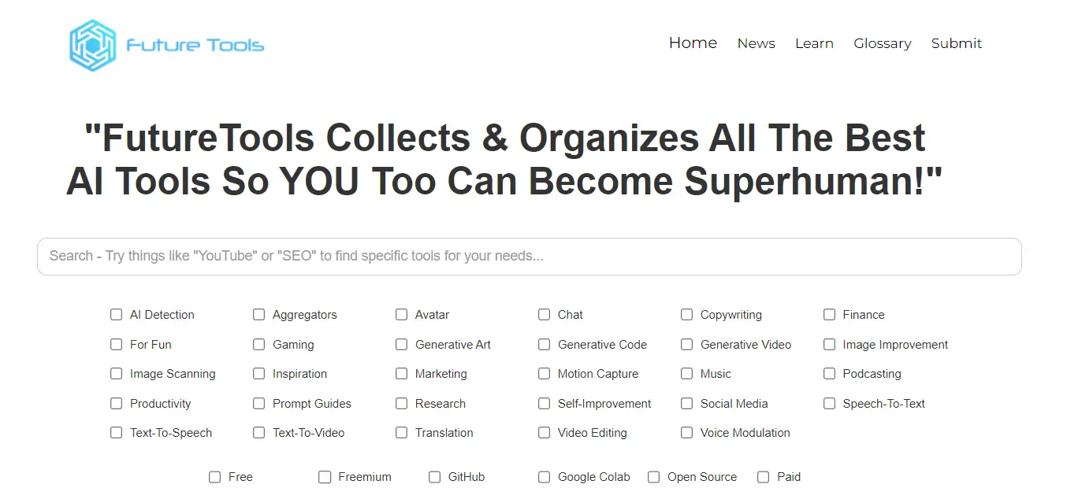Go to the News page
1067x499 pixels.
(756, 43)
